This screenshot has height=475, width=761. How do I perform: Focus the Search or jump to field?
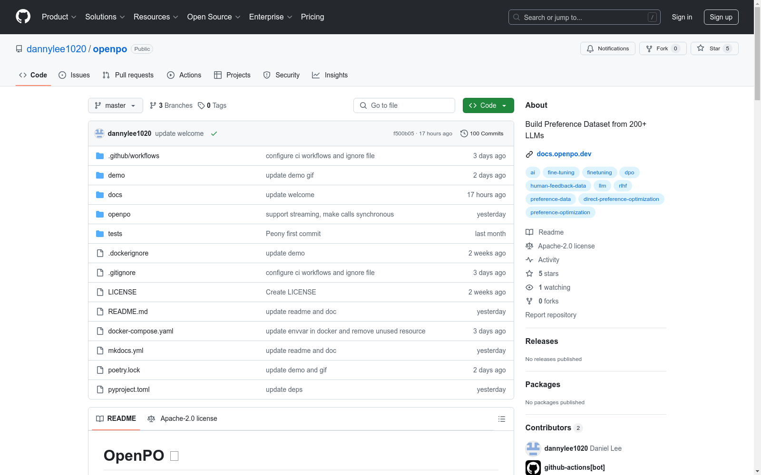click(585, 17)
